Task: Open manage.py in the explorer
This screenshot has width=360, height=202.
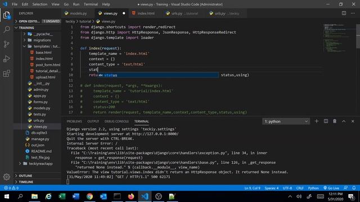Action: (x=40, y=139)
